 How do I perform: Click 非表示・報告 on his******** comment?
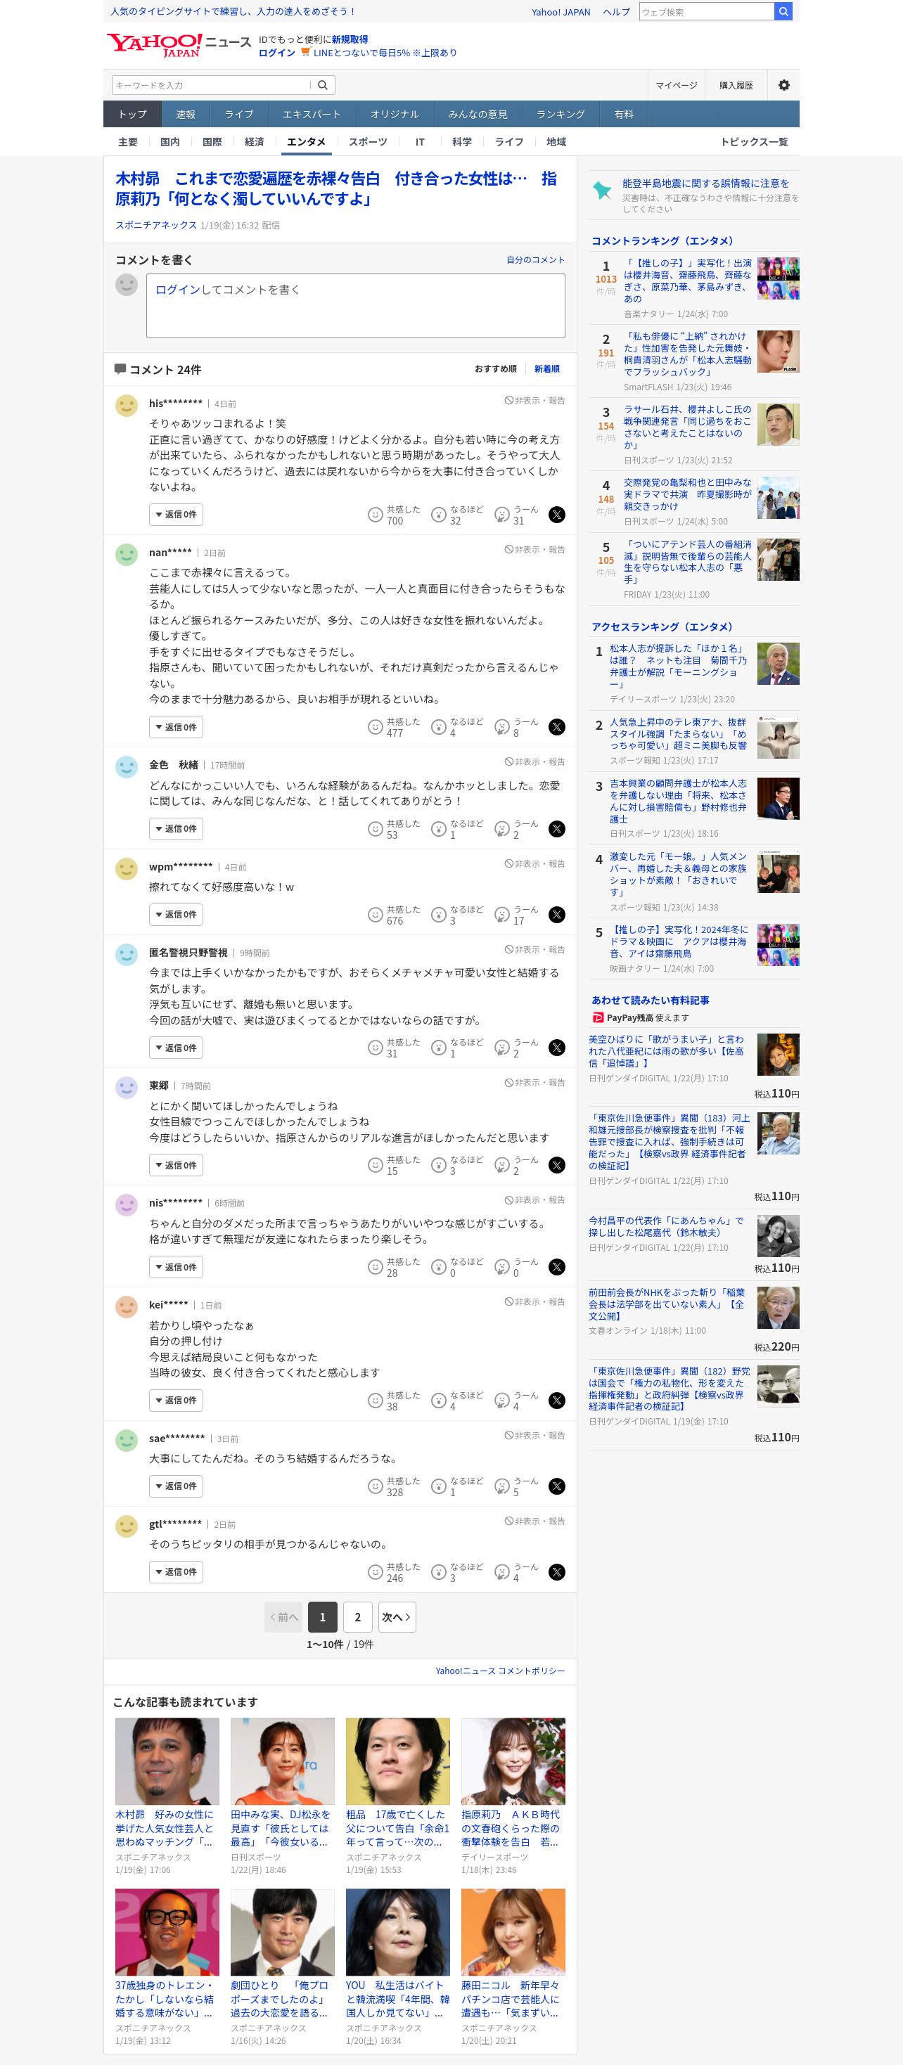[x=535, y=400]
